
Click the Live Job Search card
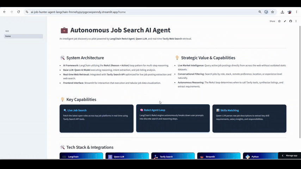point(96,119)
